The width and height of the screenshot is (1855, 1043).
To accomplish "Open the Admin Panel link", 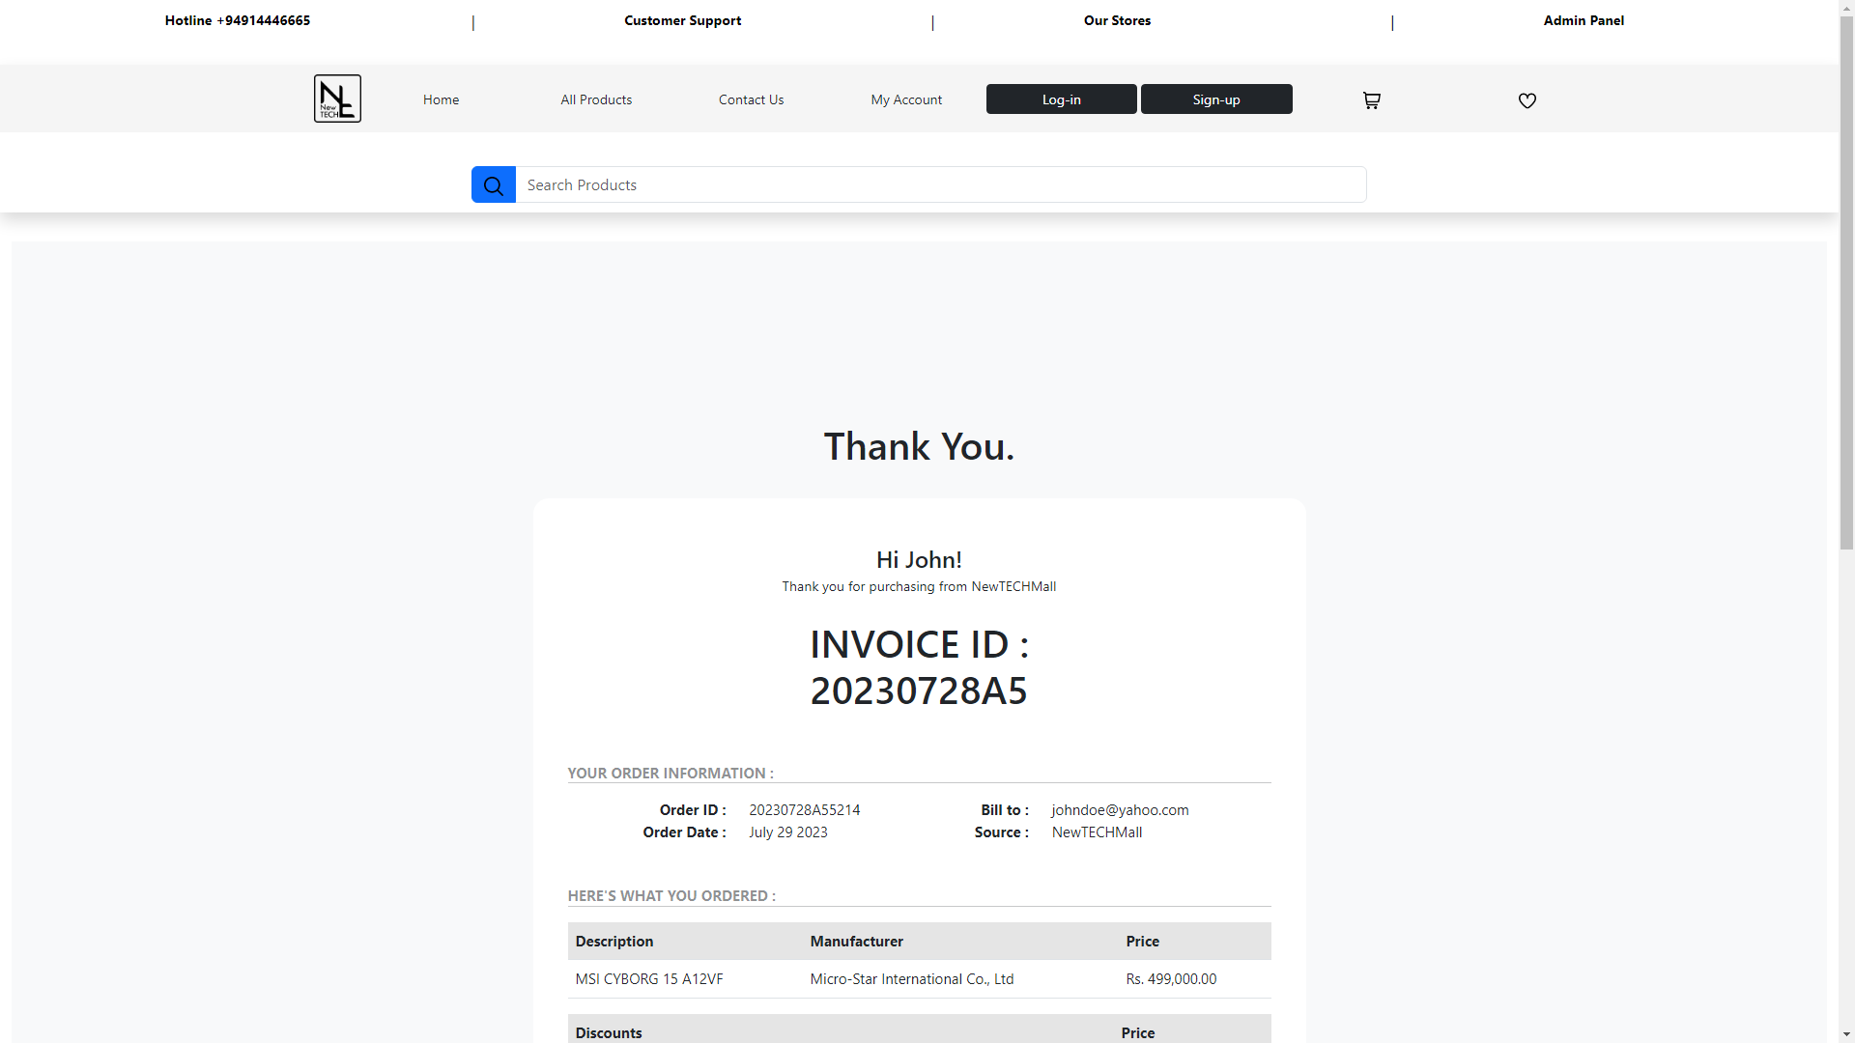I will tap(1583, 20).
